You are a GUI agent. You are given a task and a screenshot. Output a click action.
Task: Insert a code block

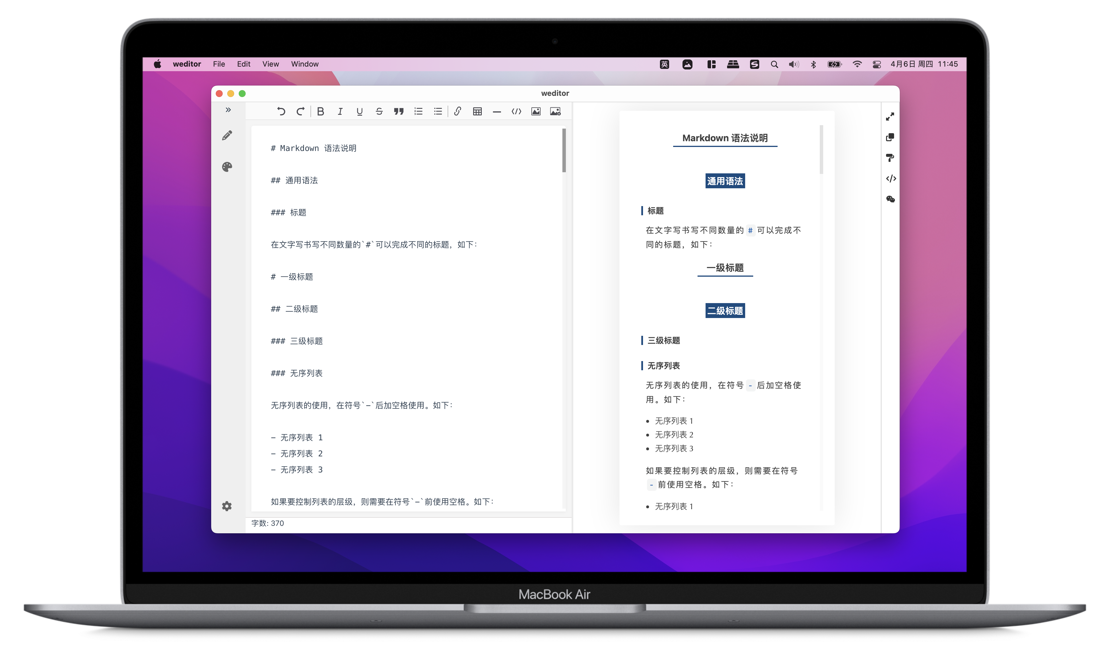coord(517,111)
